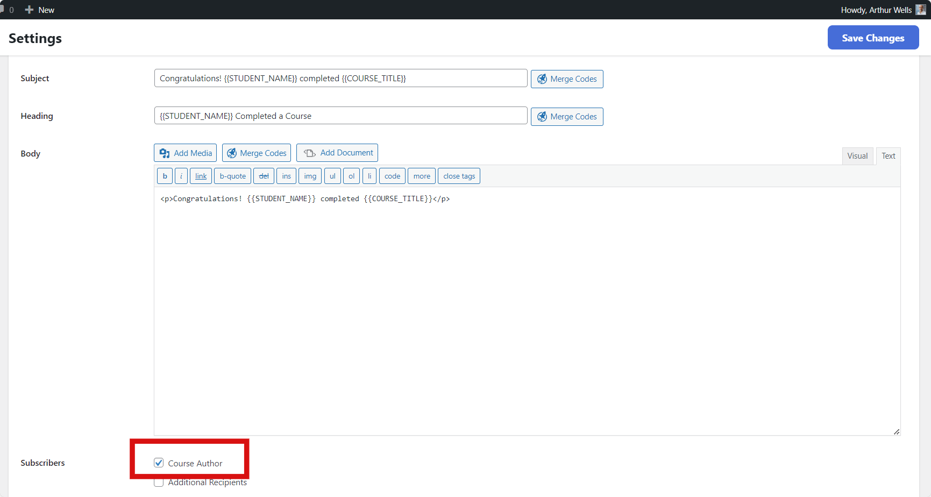The height and width of the screenshot is (497, 931).
Task: Check the Additional Recipients checkbox
Action: coord(159,482)
